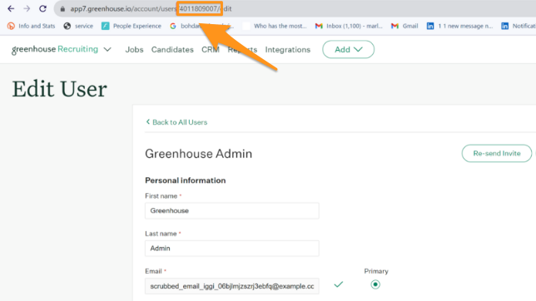Click the Edit User page title
This screenshot has width=536, height=301.
pyautogui.click(x=59, y=89)
